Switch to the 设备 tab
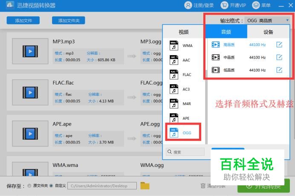295x196 pixels. coord(268,32)
